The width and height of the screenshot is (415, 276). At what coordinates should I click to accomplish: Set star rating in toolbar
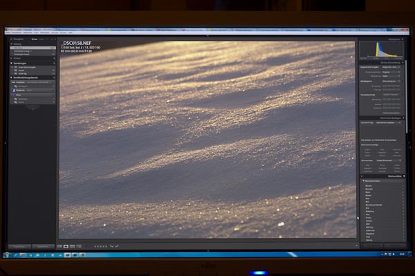[100, 246]
